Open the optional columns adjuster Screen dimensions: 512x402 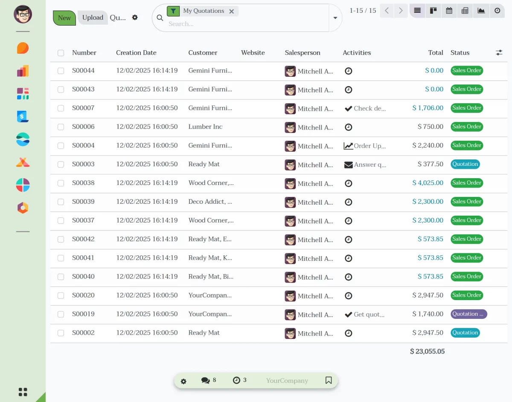tap(499, 53)
